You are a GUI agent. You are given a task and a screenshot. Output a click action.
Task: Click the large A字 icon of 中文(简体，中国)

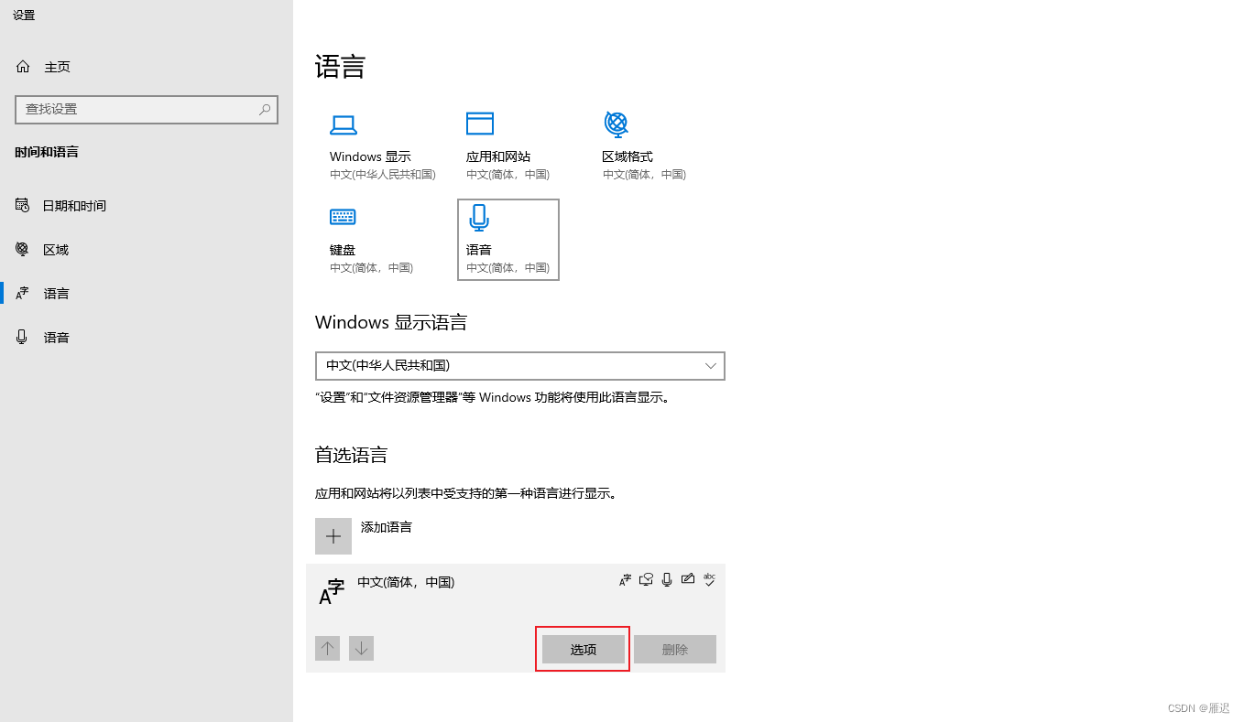[332, 592]
